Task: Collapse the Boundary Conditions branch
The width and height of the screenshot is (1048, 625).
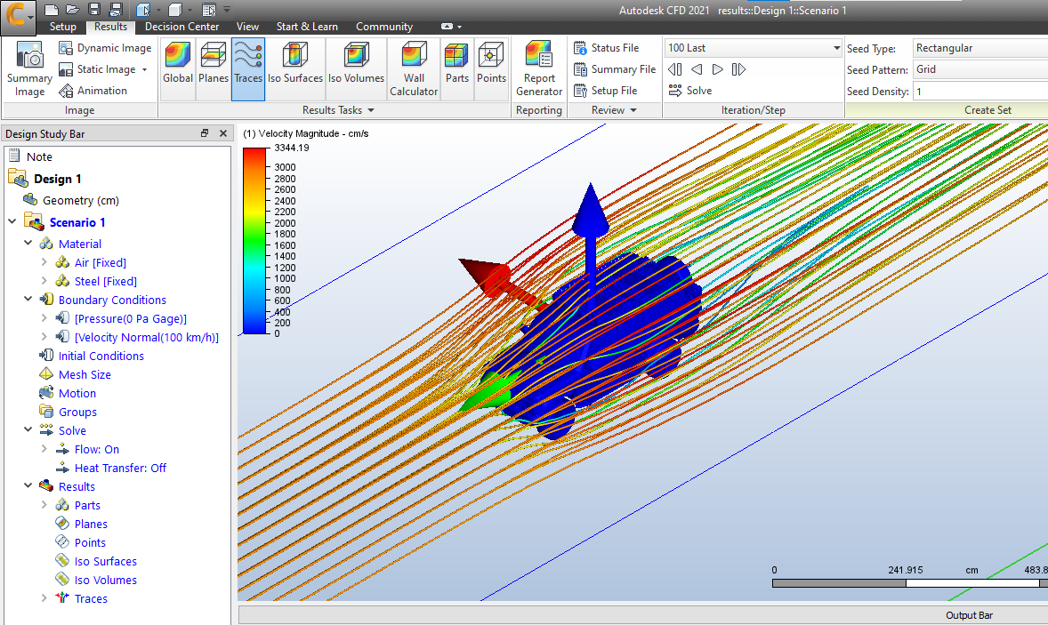Action: pyautogui.click(x=28, y=300)
